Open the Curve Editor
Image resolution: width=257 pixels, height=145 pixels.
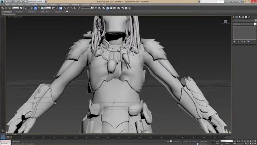[x=111, y=8]
